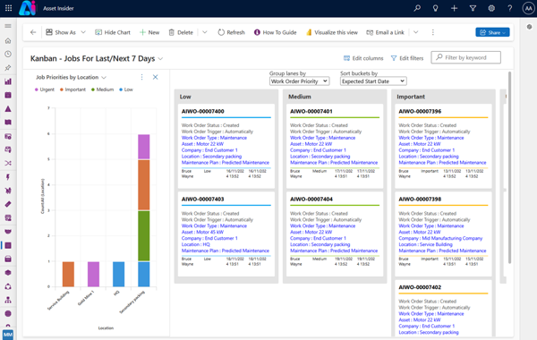Toggle Important series in chart legend
The width and height of the screenshot is (537, 340).
pos(73,89)
